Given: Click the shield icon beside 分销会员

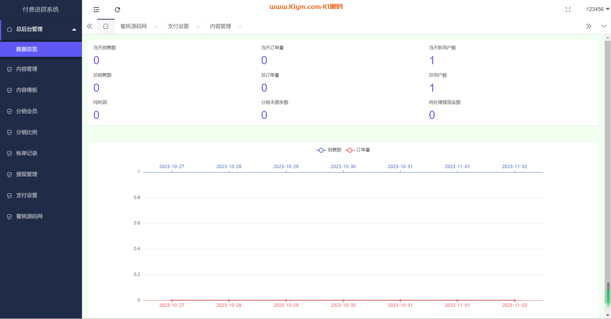Looking at the screenshot, I should tap(10, 112).
